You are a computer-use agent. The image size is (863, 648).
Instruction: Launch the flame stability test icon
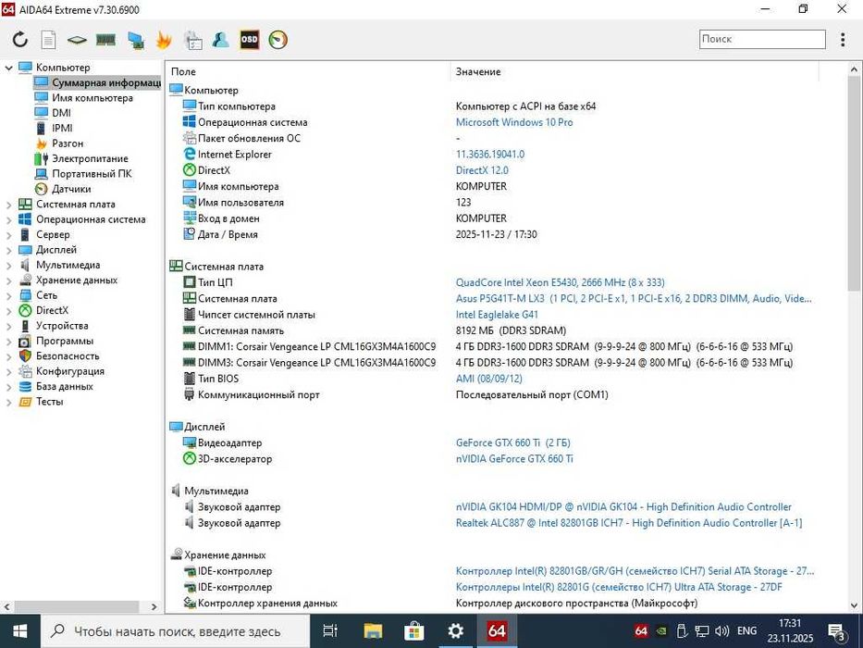[164, 40]
